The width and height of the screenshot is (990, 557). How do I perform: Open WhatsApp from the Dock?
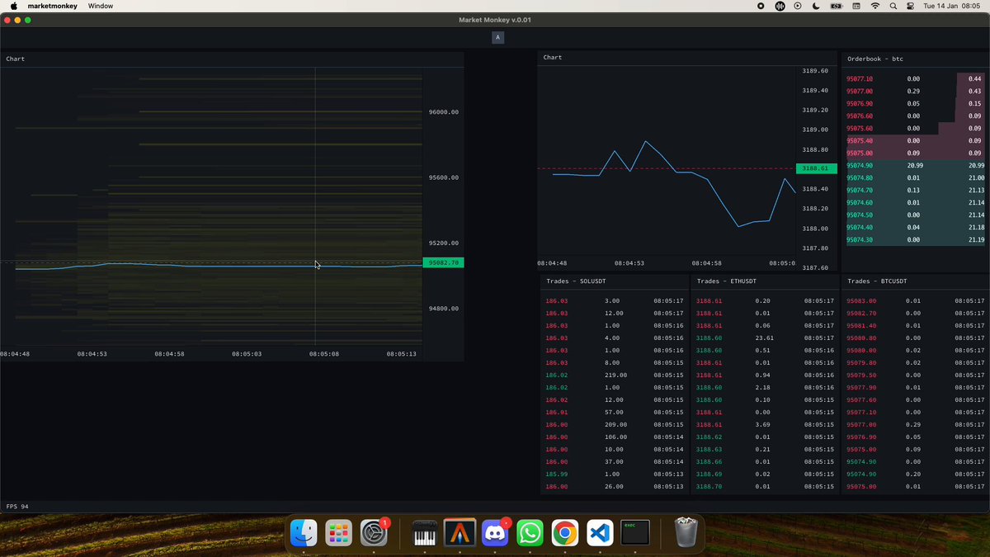(x=530, y=533)
